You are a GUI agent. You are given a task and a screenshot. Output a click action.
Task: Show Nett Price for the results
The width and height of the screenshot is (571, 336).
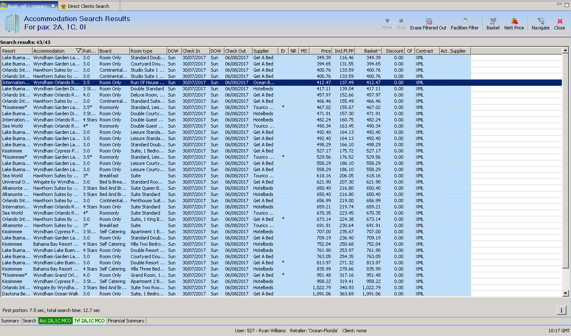(x=514, y=24)
